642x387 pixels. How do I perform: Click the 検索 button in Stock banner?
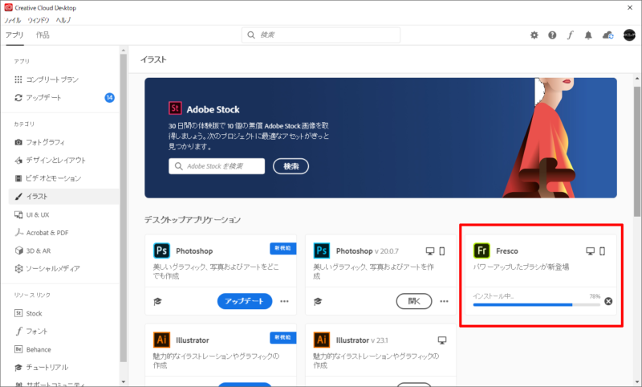[x=291, y=166]
